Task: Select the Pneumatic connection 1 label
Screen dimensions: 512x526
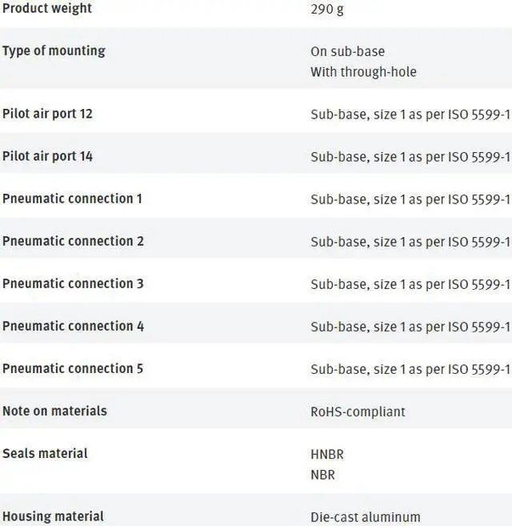Action: pos(72,199)
